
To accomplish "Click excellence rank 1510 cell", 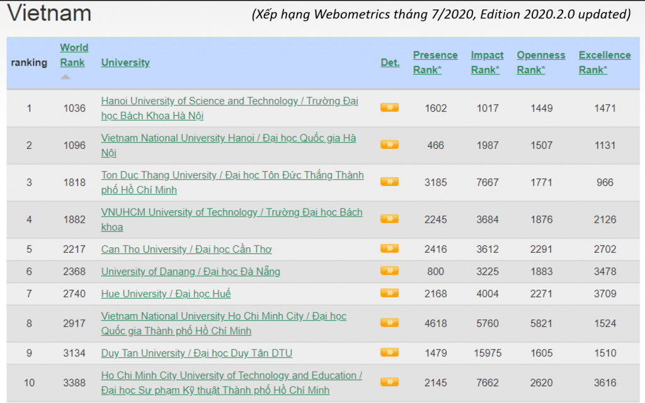I will coord(605,353).
